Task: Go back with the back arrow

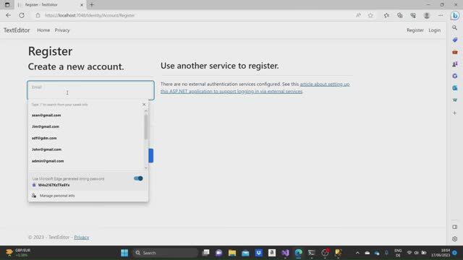Action: (8, 15)
